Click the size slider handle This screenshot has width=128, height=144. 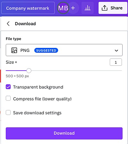29,71
